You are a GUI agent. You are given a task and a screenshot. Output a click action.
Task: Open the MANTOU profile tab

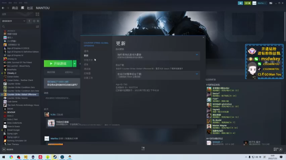tap(43, 8)
